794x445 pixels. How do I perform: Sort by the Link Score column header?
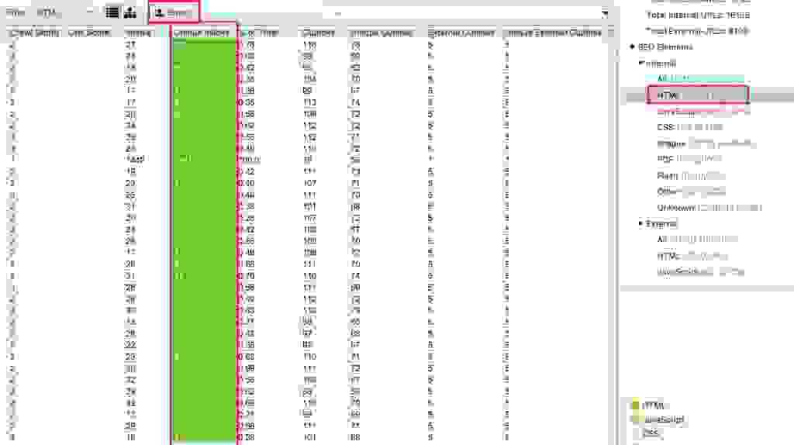click(x=89, y=33)
